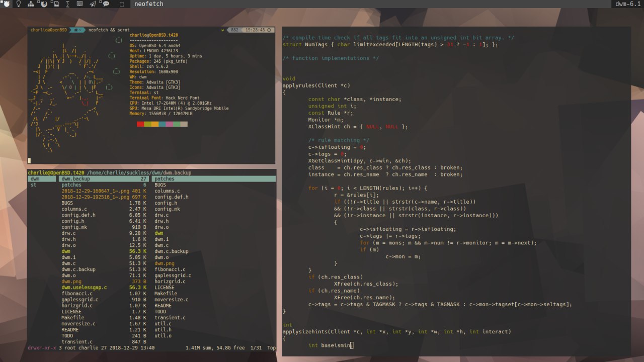Click the "Shell: zsh 5.6.2" line
This screenshot has height=362, width=644.
click(149, 66)
